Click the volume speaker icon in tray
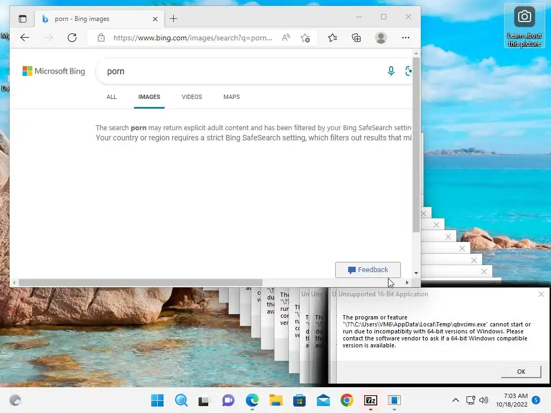 click(x=484, y=400)
